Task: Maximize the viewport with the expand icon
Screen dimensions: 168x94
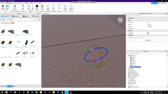Action: tap(124, 14)
